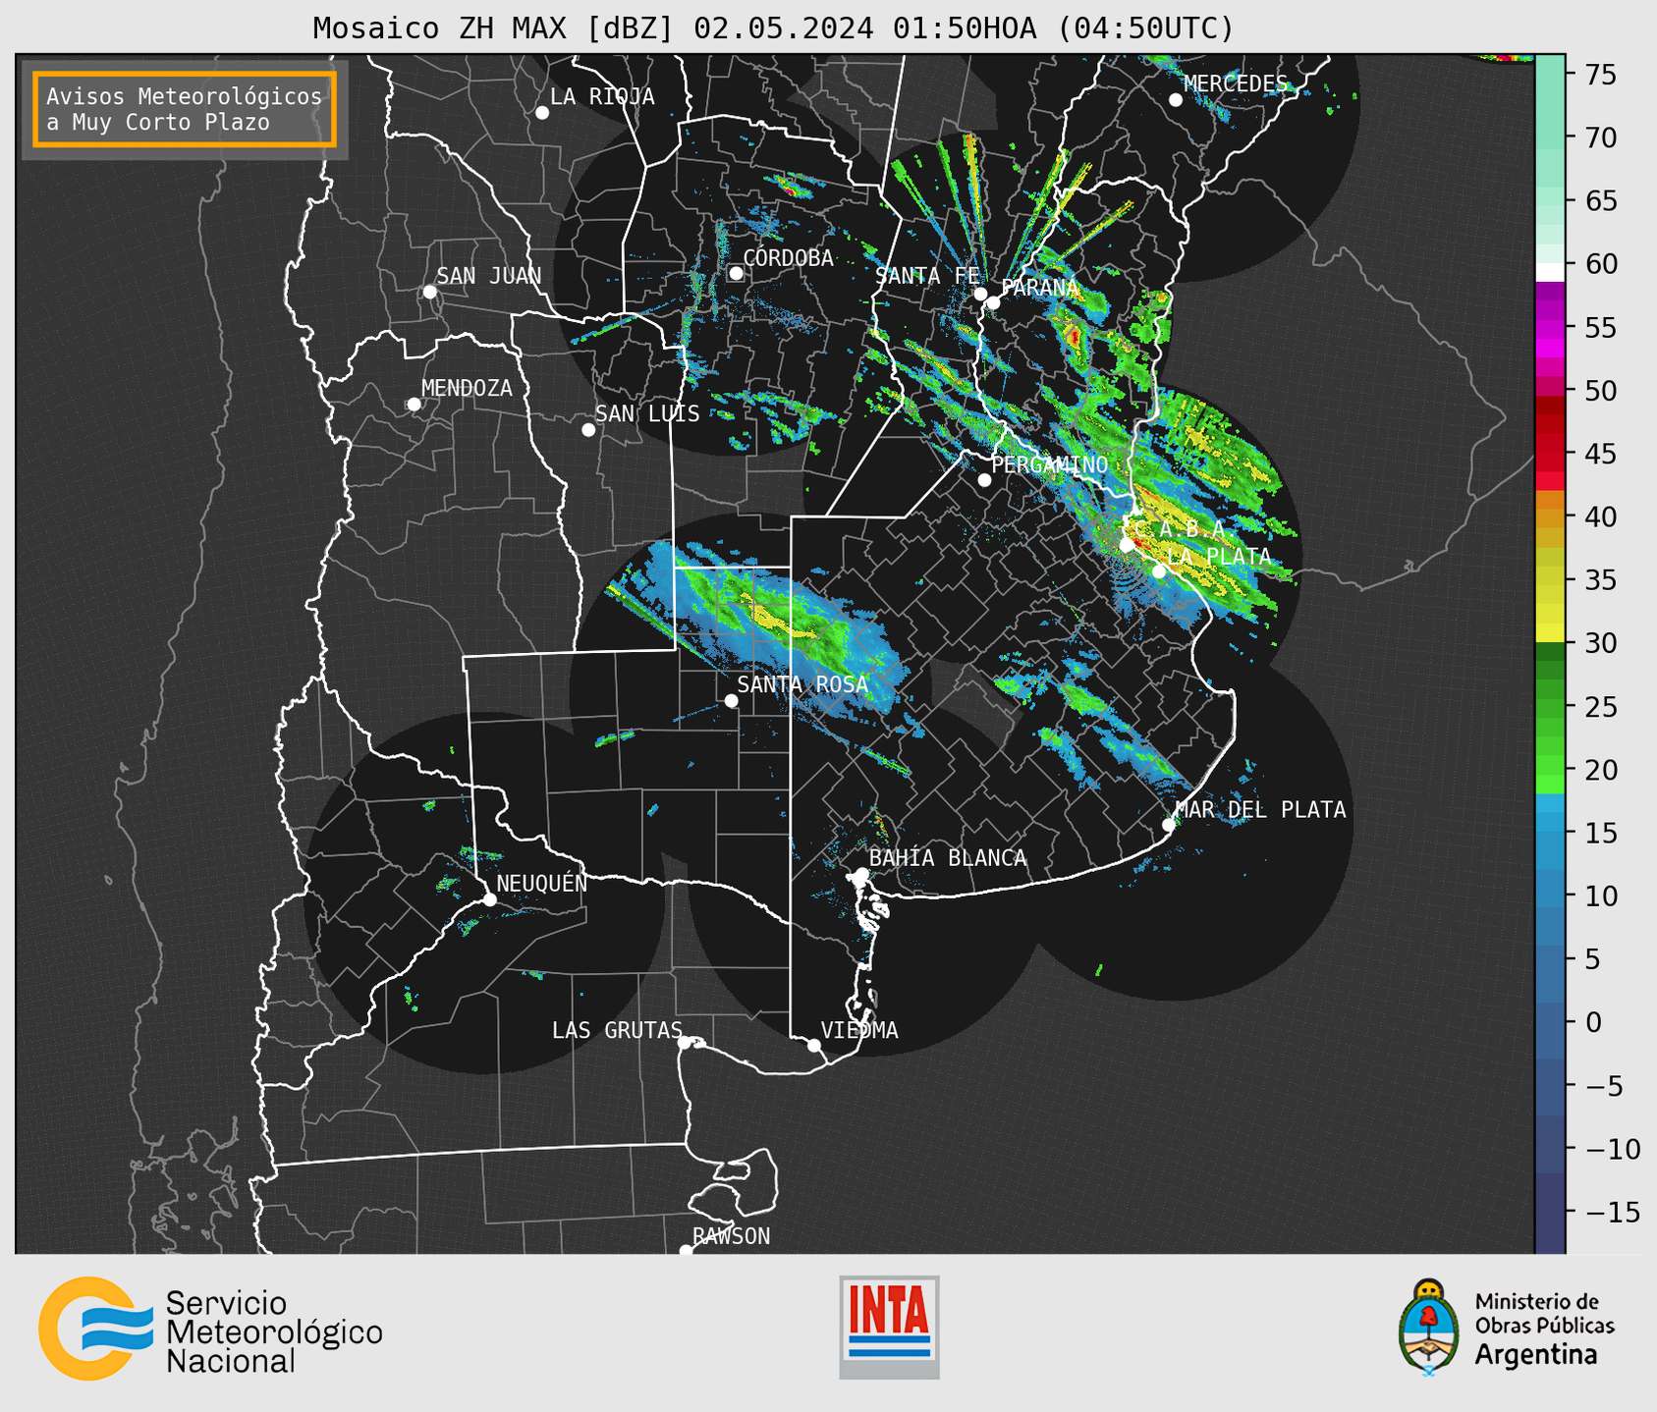The height and width of the screenshot is (1412, 1657).
Task: Click the SAN JUAN map label
Action: point(489,276)
